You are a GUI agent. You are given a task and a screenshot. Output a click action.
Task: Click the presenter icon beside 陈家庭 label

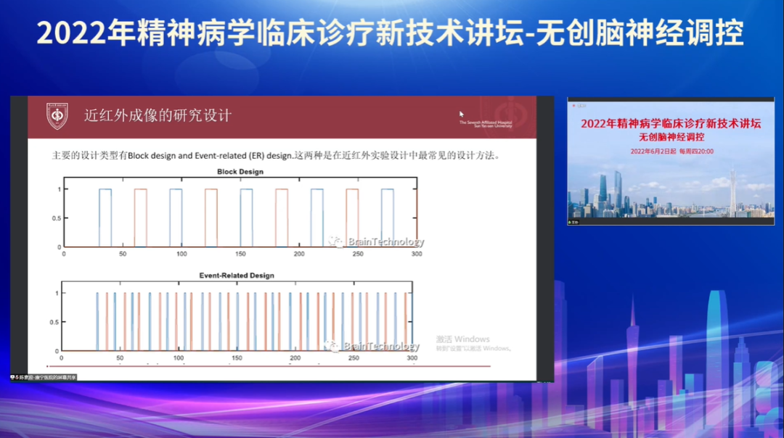point(19,377)
